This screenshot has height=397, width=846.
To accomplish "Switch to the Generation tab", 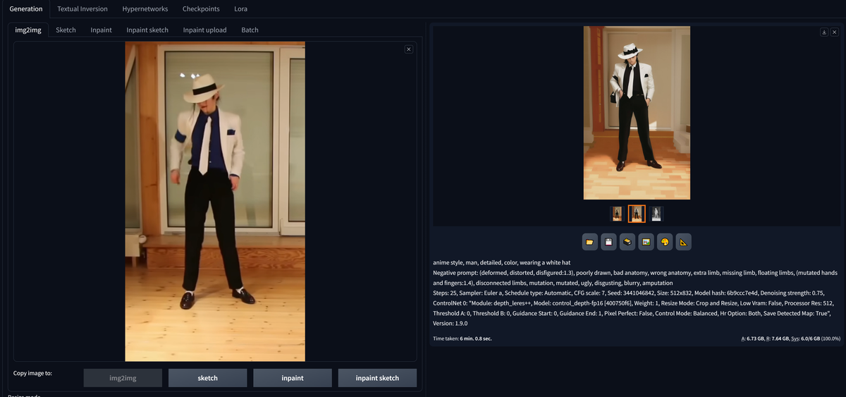I will [x=26, y=9].
